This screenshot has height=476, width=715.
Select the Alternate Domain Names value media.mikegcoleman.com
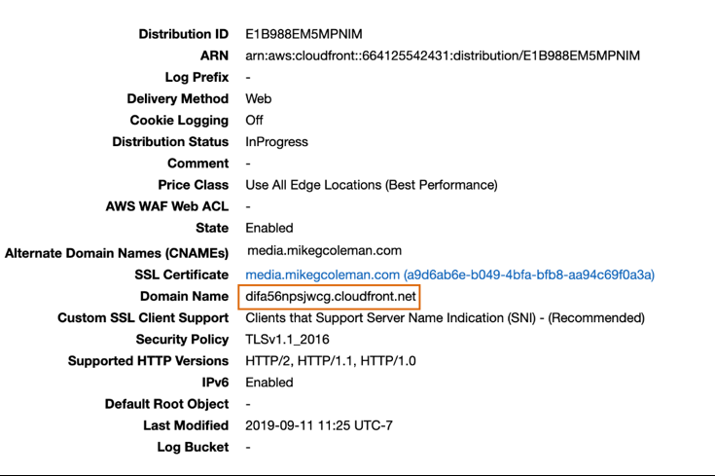[x=324, y=250]
